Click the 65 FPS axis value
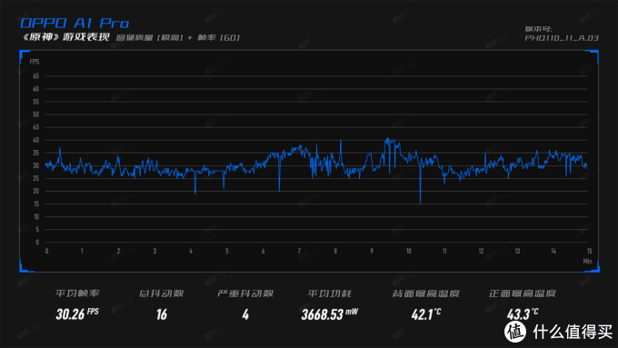Screen dimensions: 618x348 35,76
